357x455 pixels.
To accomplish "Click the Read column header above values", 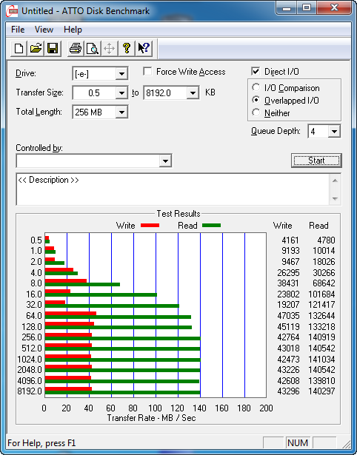I will click(x=318, y=226).
